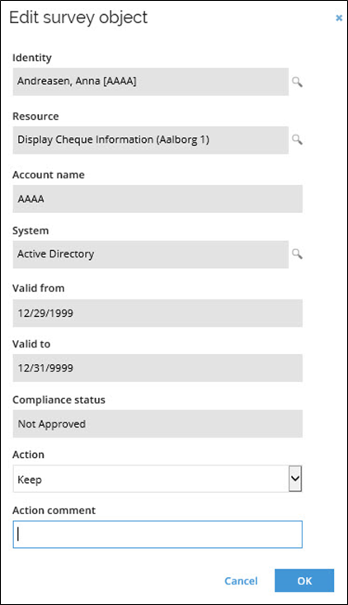Confirm changes with the OK button
This screenshot has height=605, width=348.
point(304,580)
